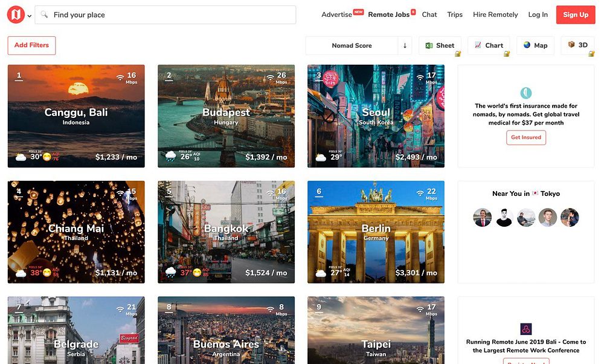Click the second nearby member avatar
Viewport: 604px width, 364px height.
(504, 218)
